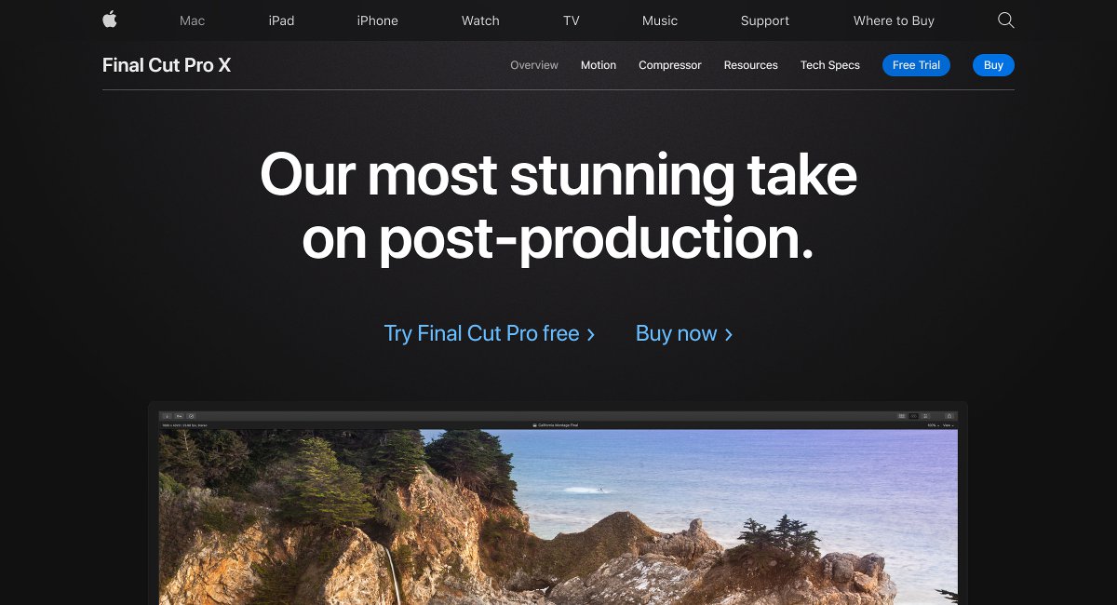Screen dimensions: 1117x605
Task: Go to the Music section
Action: point(660,20)
